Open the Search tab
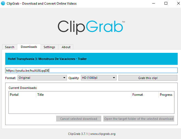181x139 pixels. tap(10, 47)
